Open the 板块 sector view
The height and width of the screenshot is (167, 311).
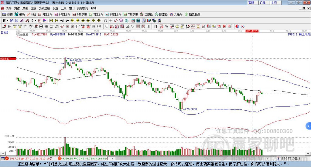pyautogui.click(x=20, y=15)
